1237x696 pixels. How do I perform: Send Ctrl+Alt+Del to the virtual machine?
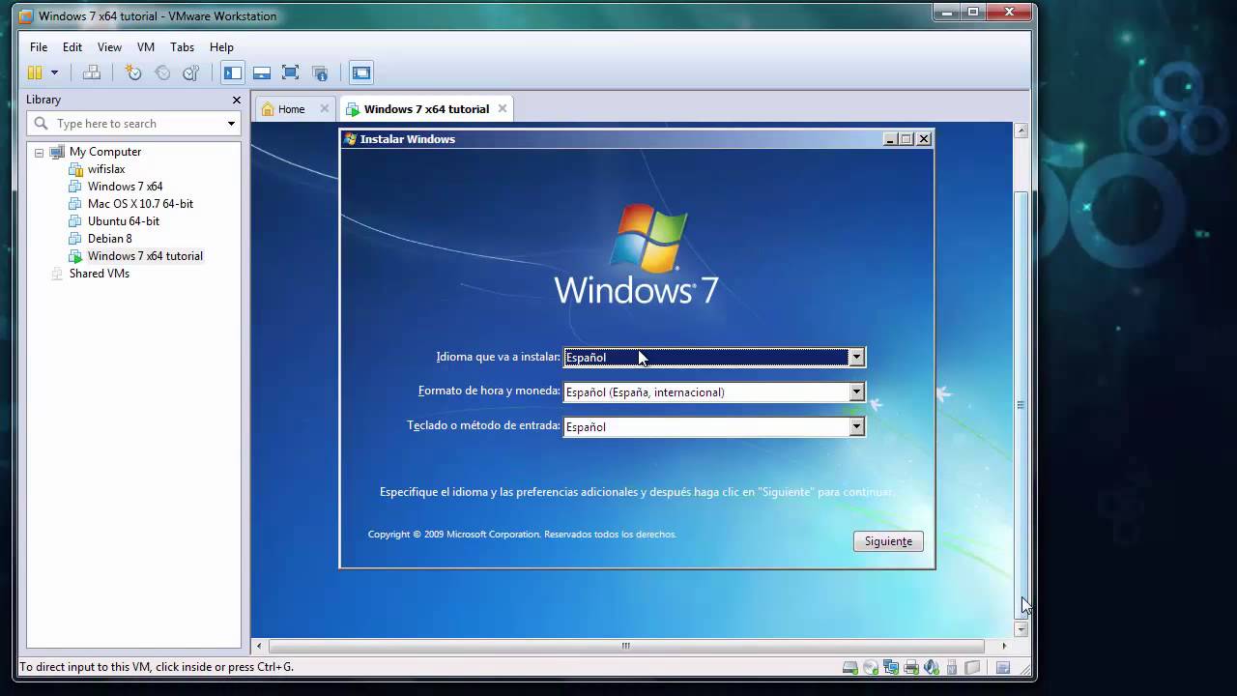point(92,72)
